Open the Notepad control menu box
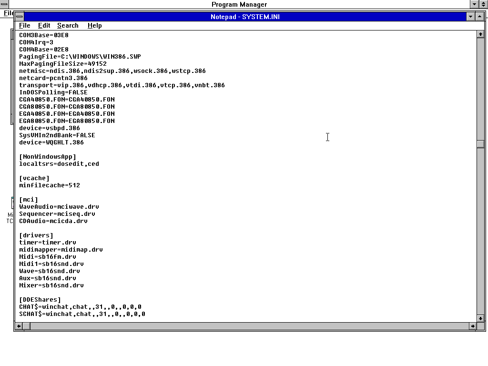Screen dimensions: 488x366 click(20, 17)
